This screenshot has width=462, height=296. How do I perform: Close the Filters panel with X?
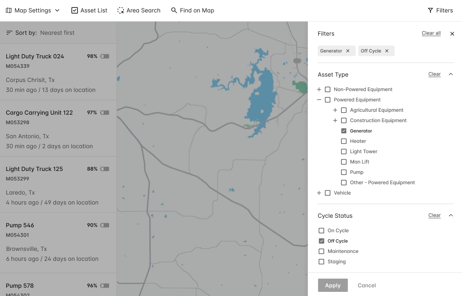click(x=452, y=34)
